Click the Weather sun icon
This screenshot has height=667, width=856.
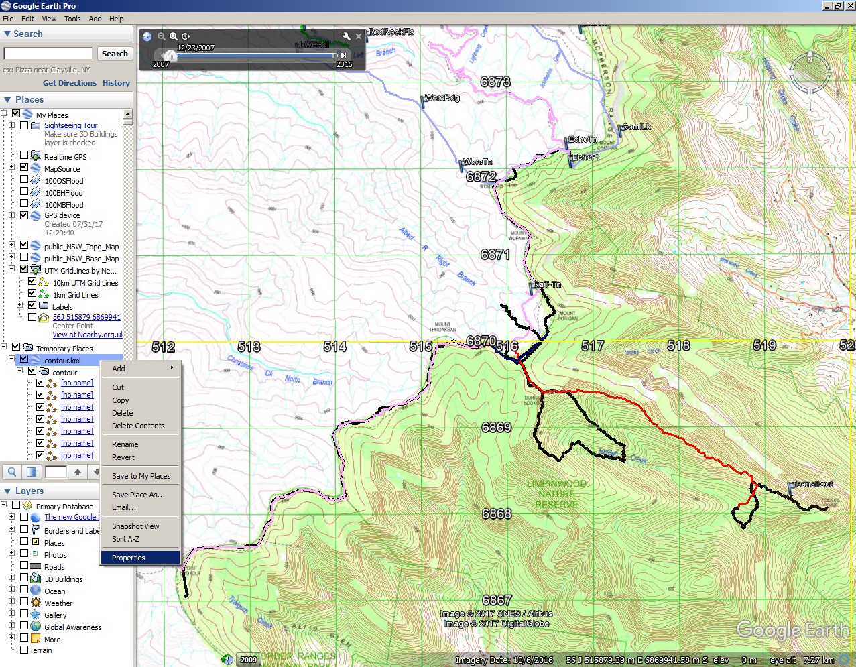coord(36,603)
